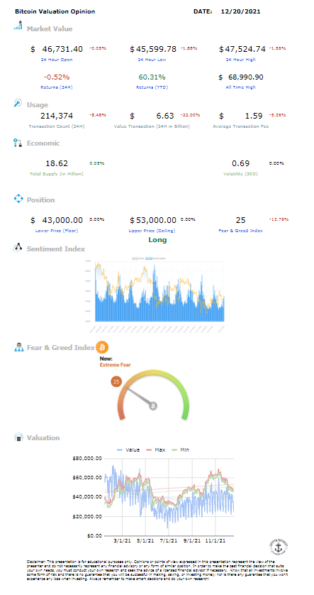
Task: Click the '24 Hour Low' label
Action: click(152, 60)
